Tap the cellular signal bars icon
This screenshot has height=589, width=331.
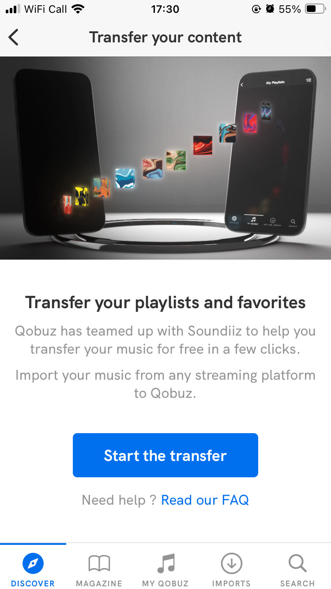coord(13,9)
